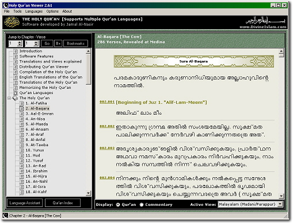Click the Compilation of the Holy Qur'an icon
The image size is (293, 223).
pyautogui.click(x=16, y=72)
